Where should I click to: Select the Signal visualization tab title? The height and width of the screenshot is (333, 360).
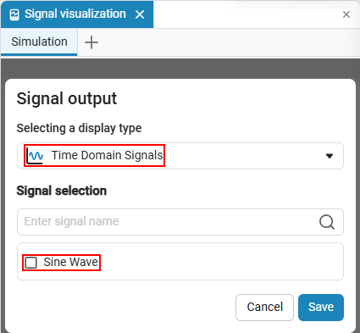click(x=75, y=14)
